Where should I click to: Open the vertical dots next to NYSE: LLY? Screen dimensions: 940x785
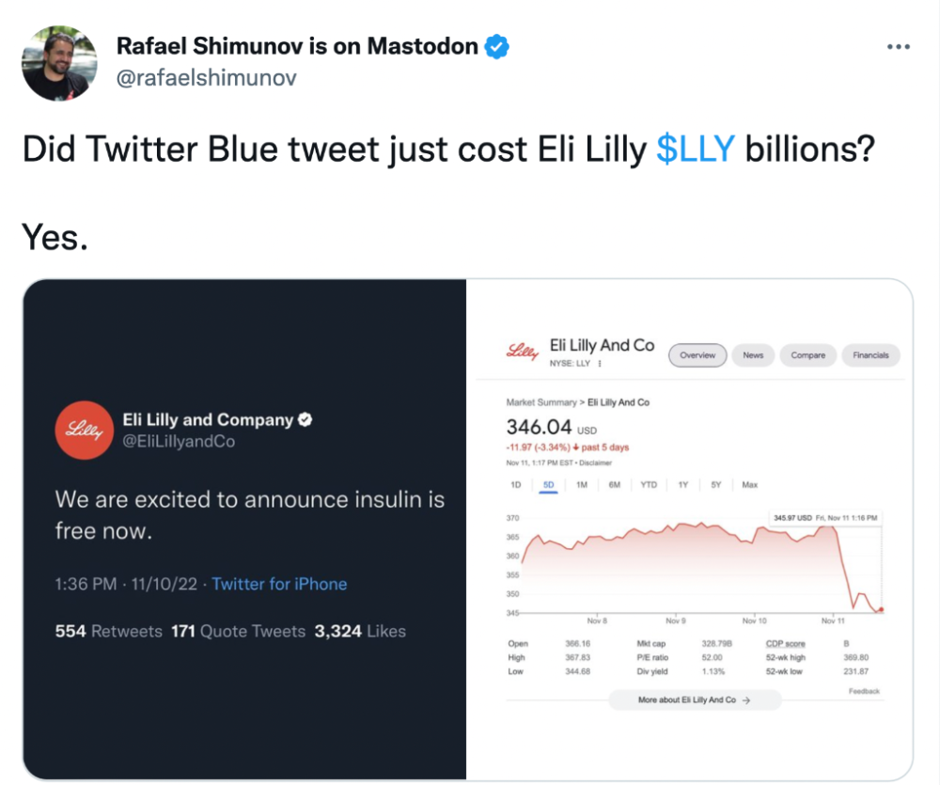pos(600,364)
